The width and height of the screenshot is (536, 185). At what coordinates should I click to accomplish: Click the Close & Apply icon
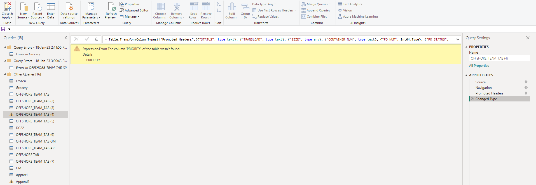[7, 7]
